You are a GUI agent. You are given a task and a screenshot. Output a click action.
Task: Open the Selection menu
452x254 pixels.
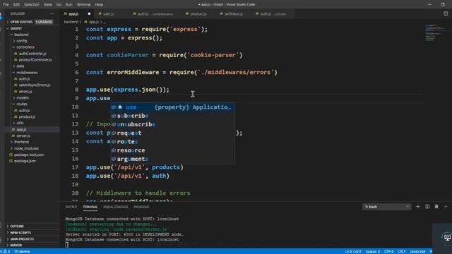coord(32,5)
